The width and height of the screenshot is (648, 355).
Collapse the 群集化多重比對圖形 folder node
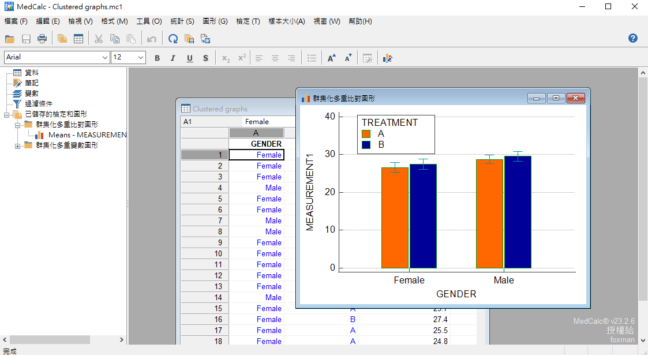point(17,125)
